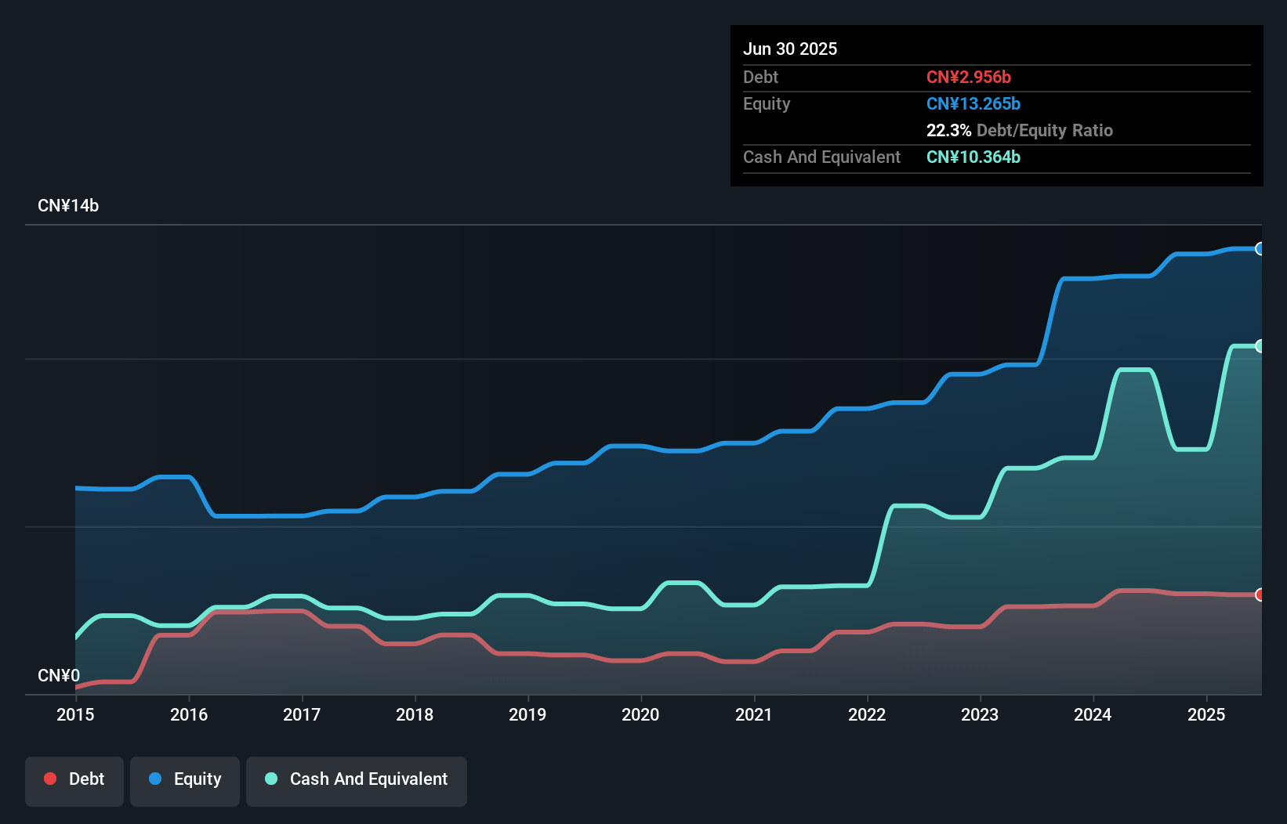The image size is (1287, 824).
Task: Select the 2025 x-axis label
Action: click(x=1206, y=714)
